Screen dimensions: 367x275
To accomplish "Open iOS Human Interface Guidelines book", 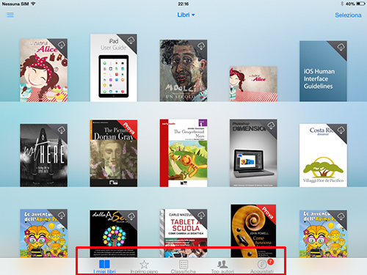I will click(x=323, y=71).
